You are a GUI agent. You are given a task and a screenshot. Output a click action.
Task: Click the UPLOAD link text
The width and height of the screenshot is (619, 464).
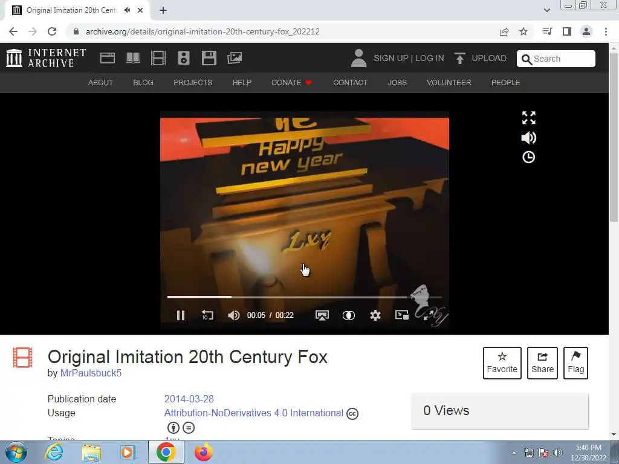coord(489,58)
